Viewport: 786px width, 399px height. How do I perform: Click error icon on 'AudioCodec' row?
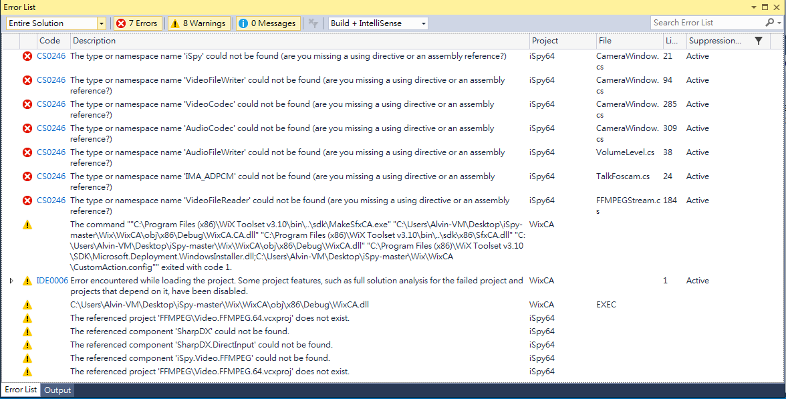(27, 129)
